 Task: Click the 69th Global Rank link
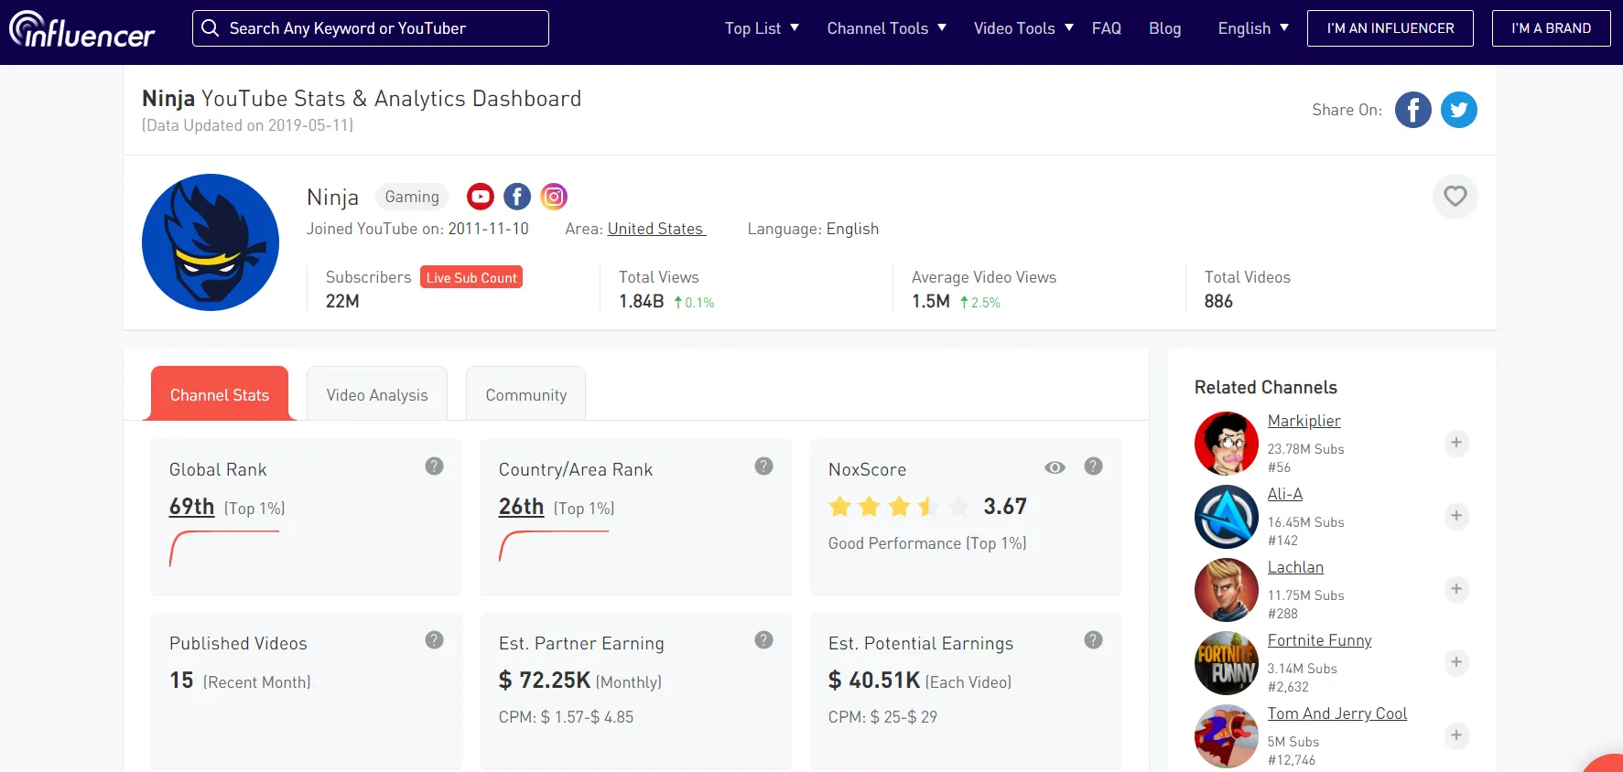[x=191, y=507]
